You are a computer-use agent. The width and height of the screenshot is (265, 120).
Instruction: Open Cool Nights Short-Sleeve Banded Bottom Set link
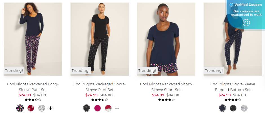(233, 87)
